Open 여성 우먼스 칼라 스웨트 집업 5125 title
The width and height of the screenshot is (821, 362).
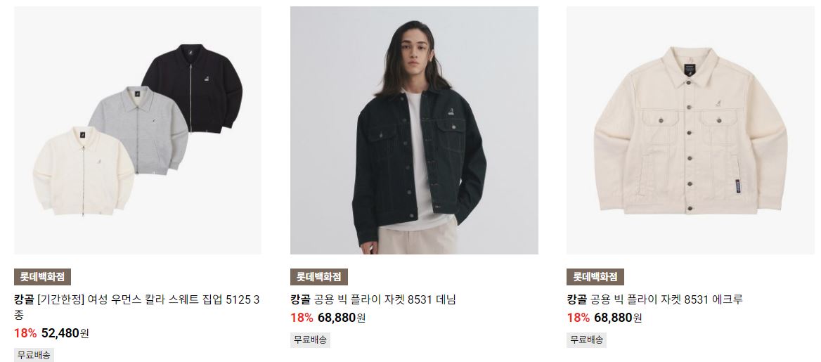136,307
